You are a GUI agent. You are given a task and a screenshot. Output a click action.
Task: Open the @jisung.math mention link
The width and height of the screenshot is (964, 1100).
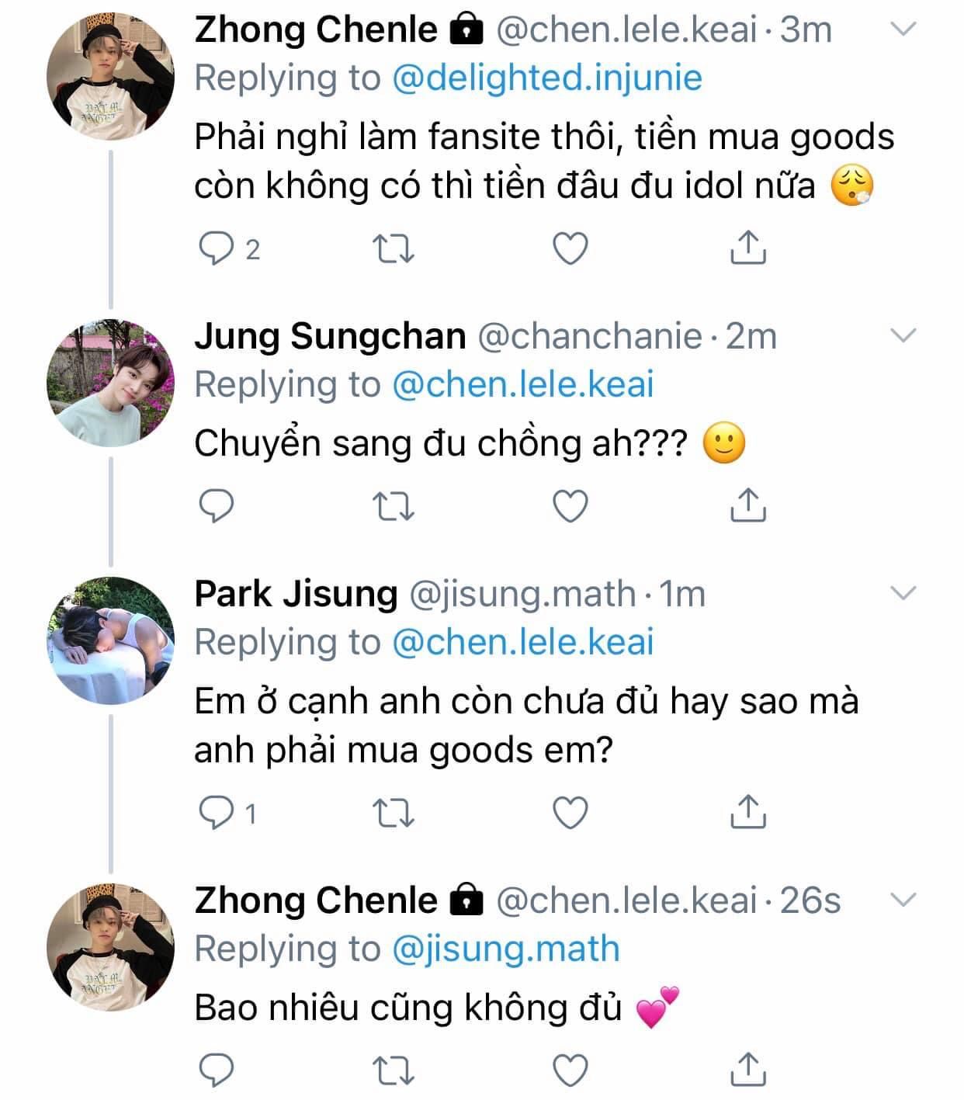[506, 949]
